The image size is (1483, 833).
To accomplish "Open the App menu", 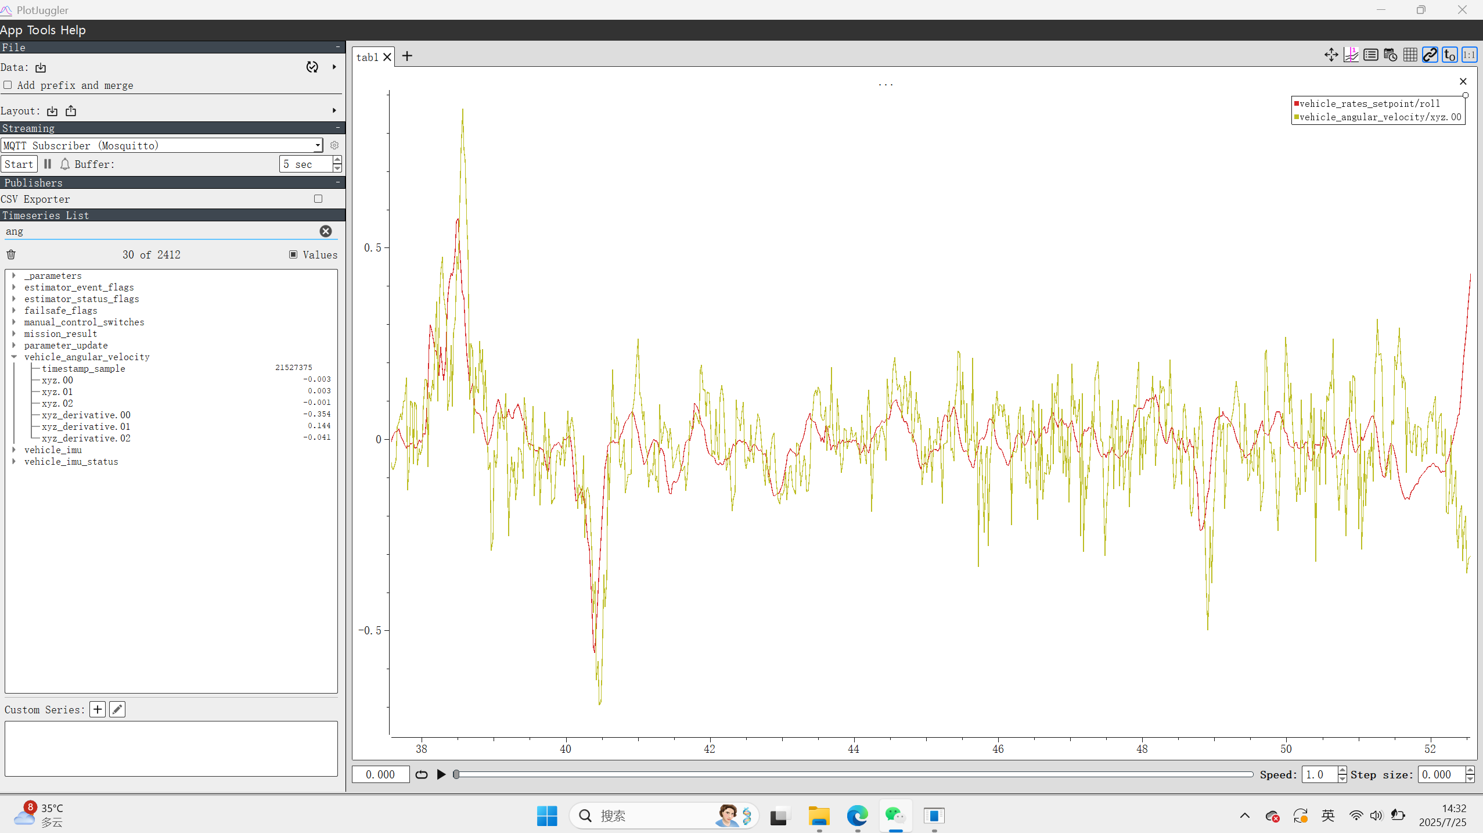I will pos(12,30).
